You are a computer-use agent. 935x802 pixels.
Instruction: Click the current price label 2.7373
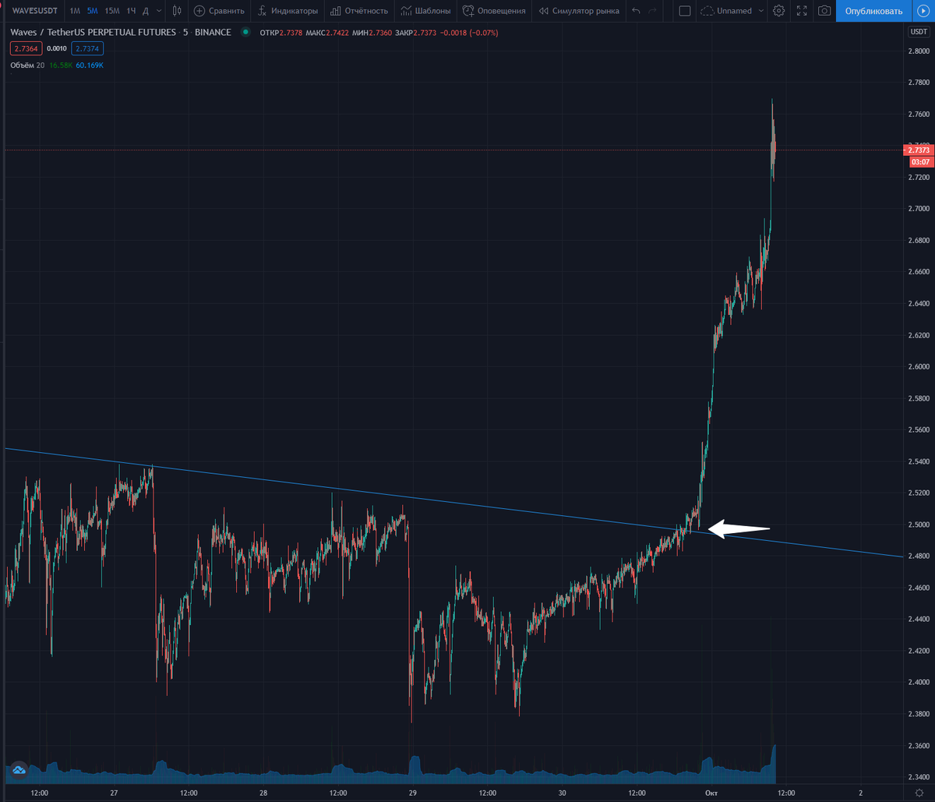[x=919, y=150]
